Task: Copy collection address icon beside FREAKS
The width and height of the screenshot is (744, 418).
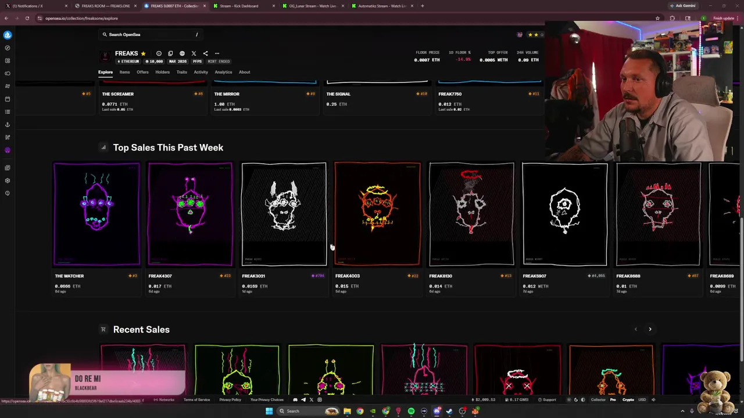Action: click(x=170, y=53)
